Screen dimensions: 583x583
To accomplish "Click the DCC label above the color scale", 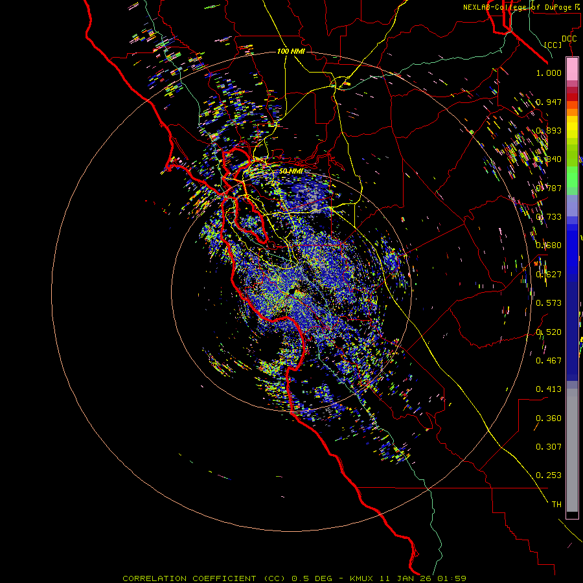I will pyautogui.click(x=569, y=39).
